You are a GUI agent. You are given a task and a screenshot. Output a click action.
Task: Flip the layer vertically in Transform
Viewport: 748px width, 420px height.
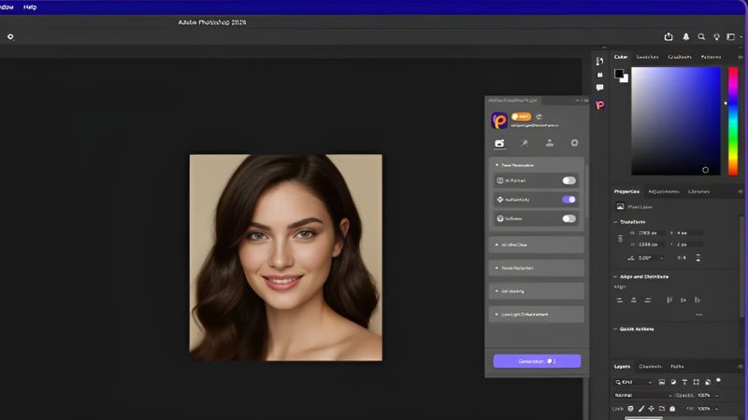pyautogui.click(x=698, y=258)
